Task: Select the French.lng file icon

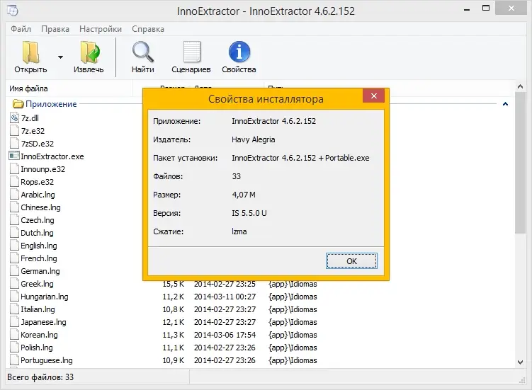Action: (x=14, y=258)
